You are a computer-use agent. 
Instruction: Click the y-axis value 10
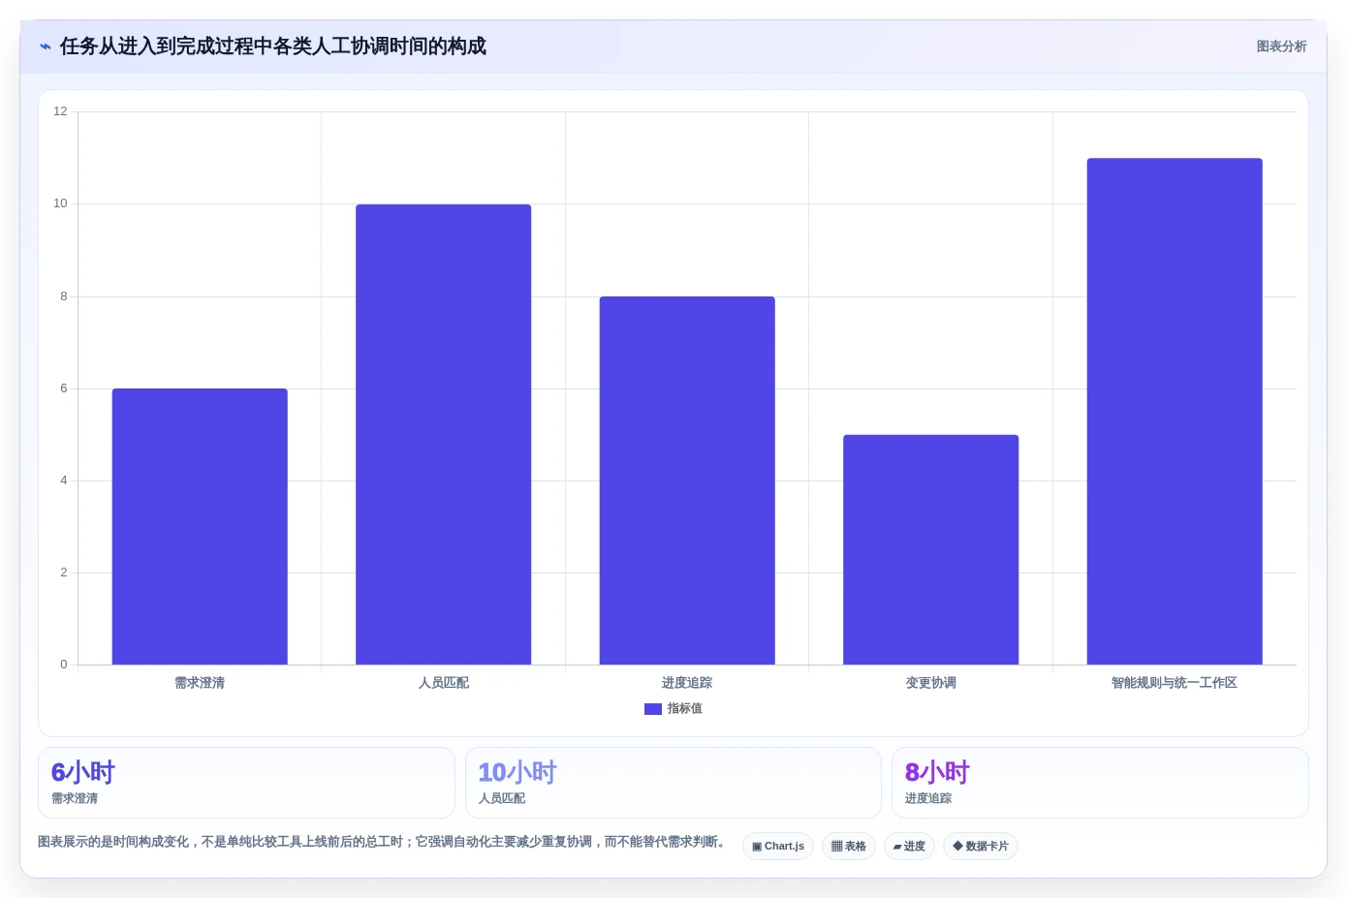click(x=60, y=203)
